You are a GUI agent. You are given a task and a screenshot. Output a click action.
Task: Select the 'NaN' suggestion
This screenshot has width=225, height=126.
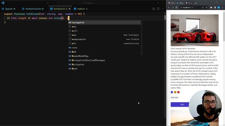pos(104,52)
